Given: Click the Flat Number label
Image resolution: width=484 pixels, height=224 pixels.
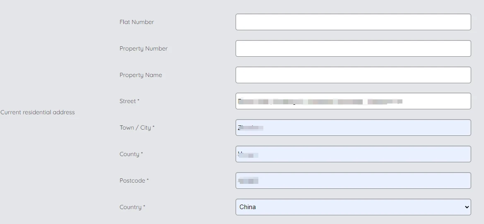Looking at the screenshot, I should 137,22.
